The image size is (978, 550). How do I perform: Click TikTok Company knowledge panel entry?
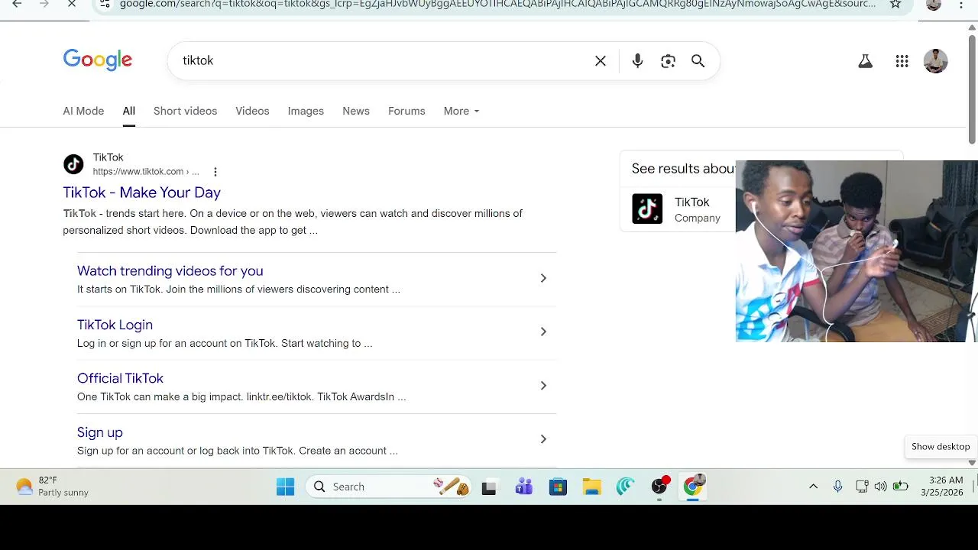pos(678,209)
